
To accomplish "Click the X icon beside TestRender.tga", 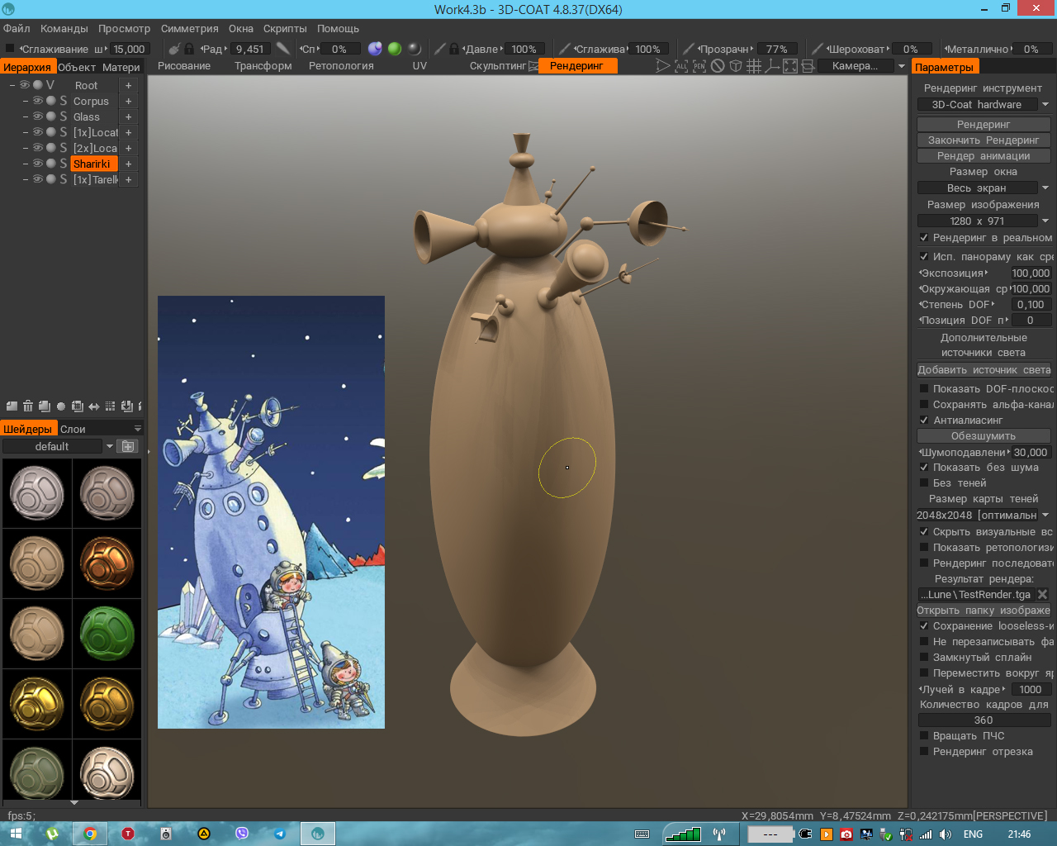I will 1042,594.
